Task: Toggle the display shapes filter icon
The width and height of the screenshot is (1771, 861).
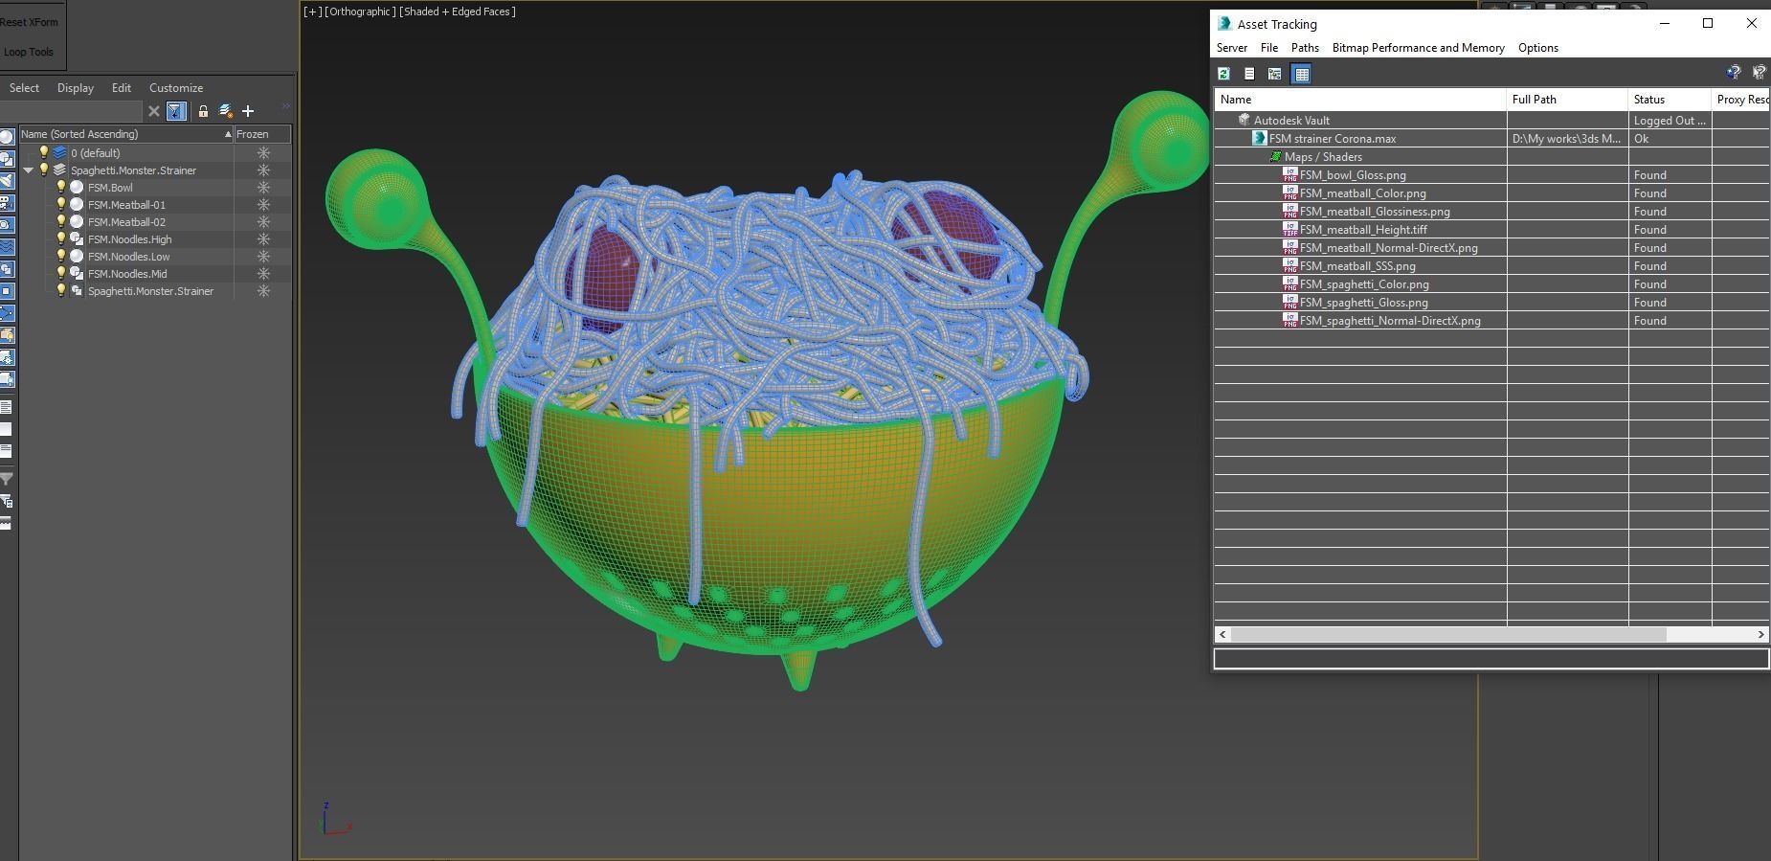Action: coord(7,159)
